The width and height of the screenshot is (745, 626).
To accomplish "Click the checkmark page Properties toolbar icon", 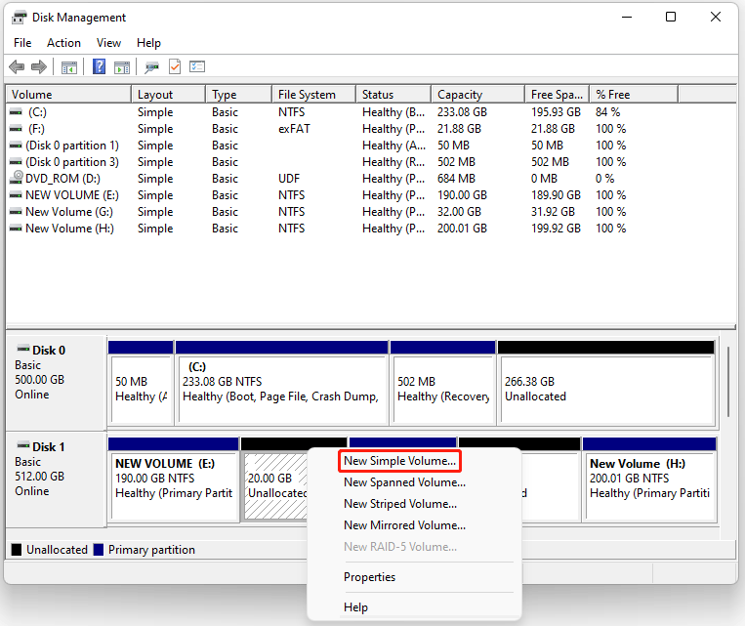I will pyautogui.click(x=175, y=66).
